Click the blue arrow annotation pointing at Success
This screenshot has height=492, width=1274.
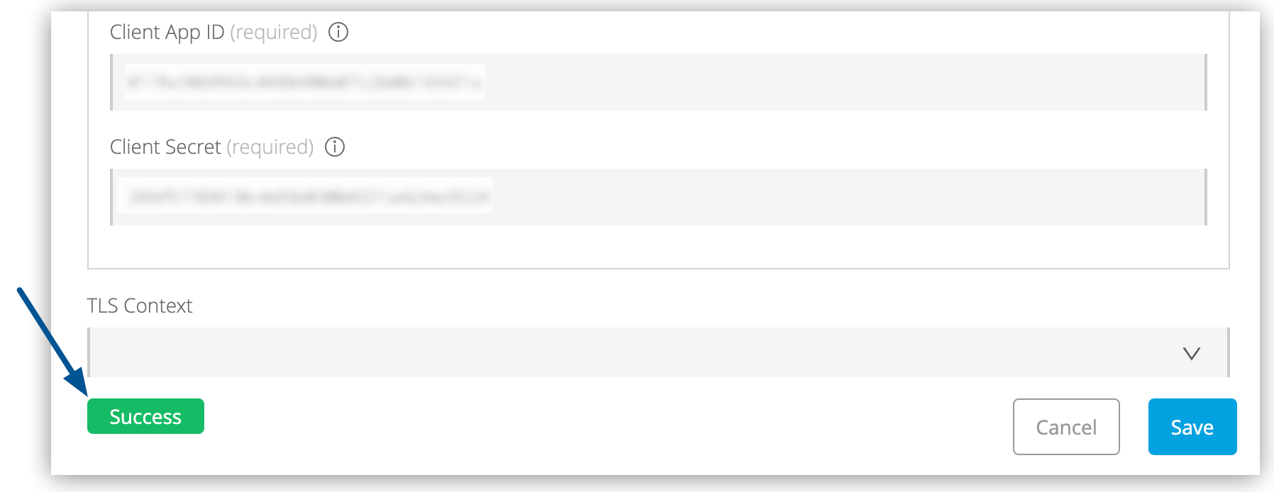[52, 342]
